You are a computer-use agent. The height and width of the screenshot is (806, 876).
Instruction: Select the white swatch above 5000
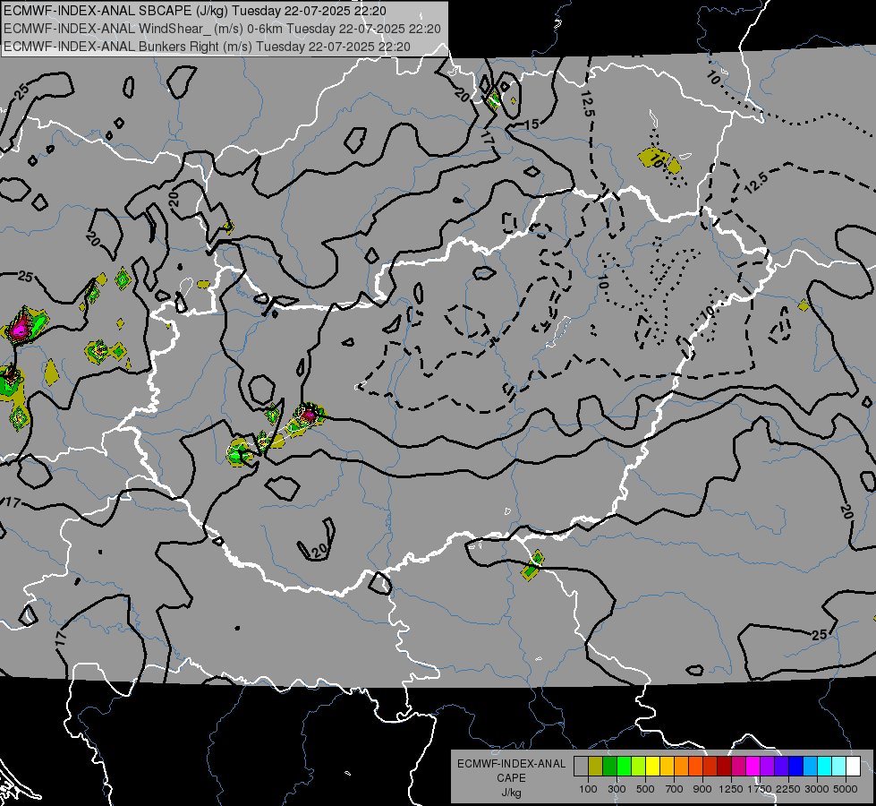(x=854, y=767)
